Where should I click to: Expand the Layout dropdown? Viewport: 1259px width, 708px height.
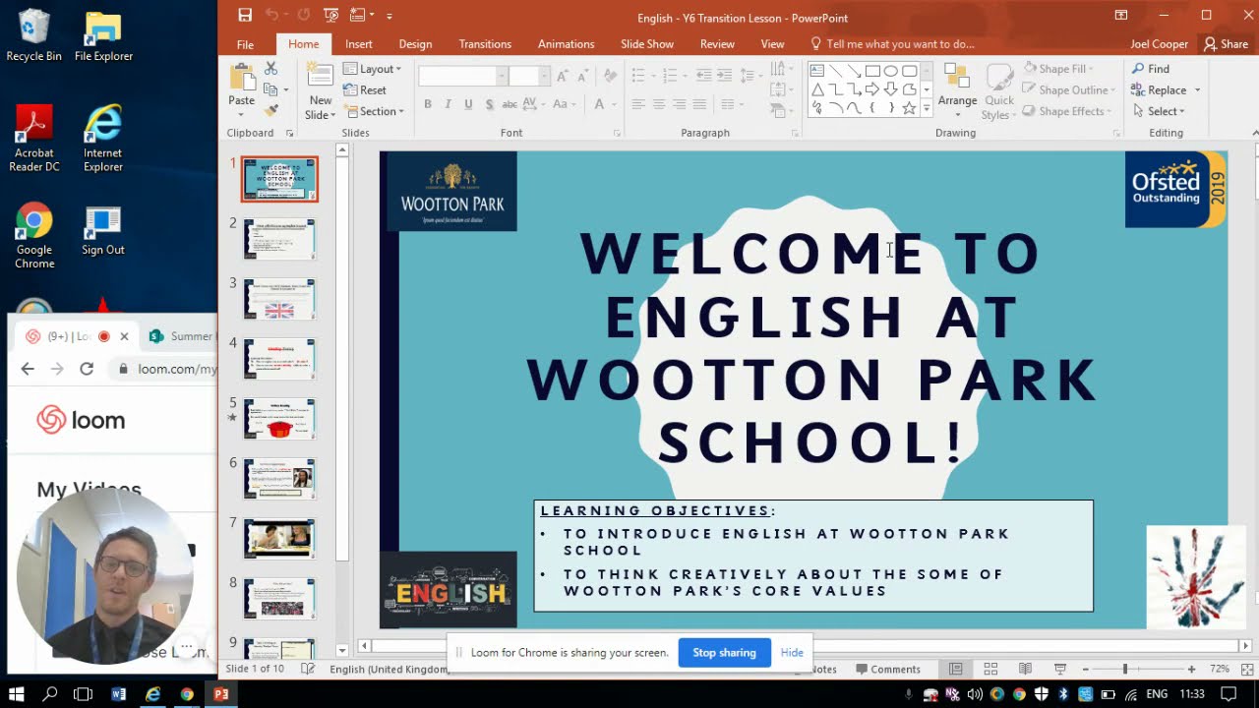(x=373, y=69)
